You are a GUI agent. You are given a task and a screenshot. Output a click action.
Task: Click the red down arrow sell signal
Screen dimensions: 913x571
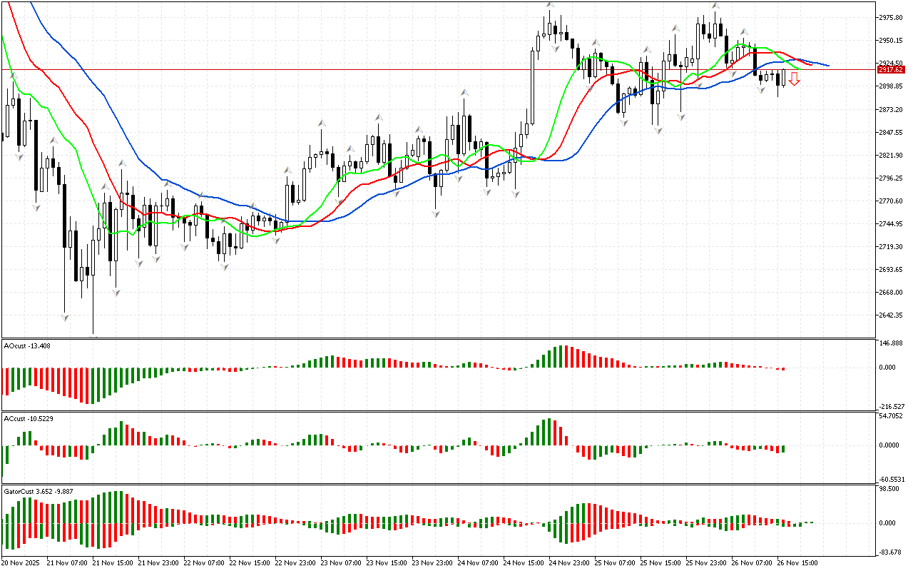(x=794, y=79)
